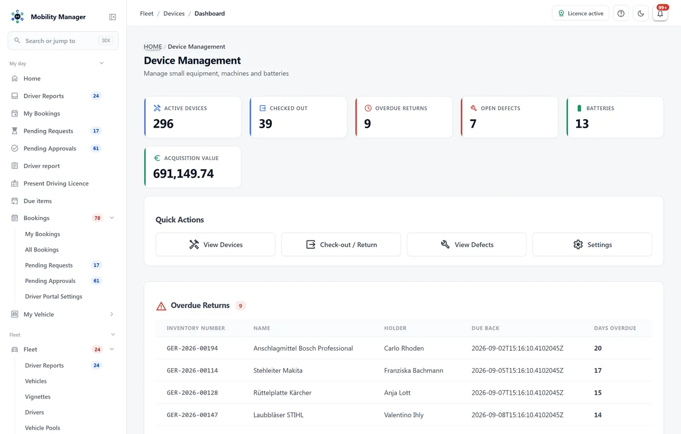Click the HOME breadcrumb link
This screenshot has width=681, height=434.
pyautogui.click(x=153, y=46)
